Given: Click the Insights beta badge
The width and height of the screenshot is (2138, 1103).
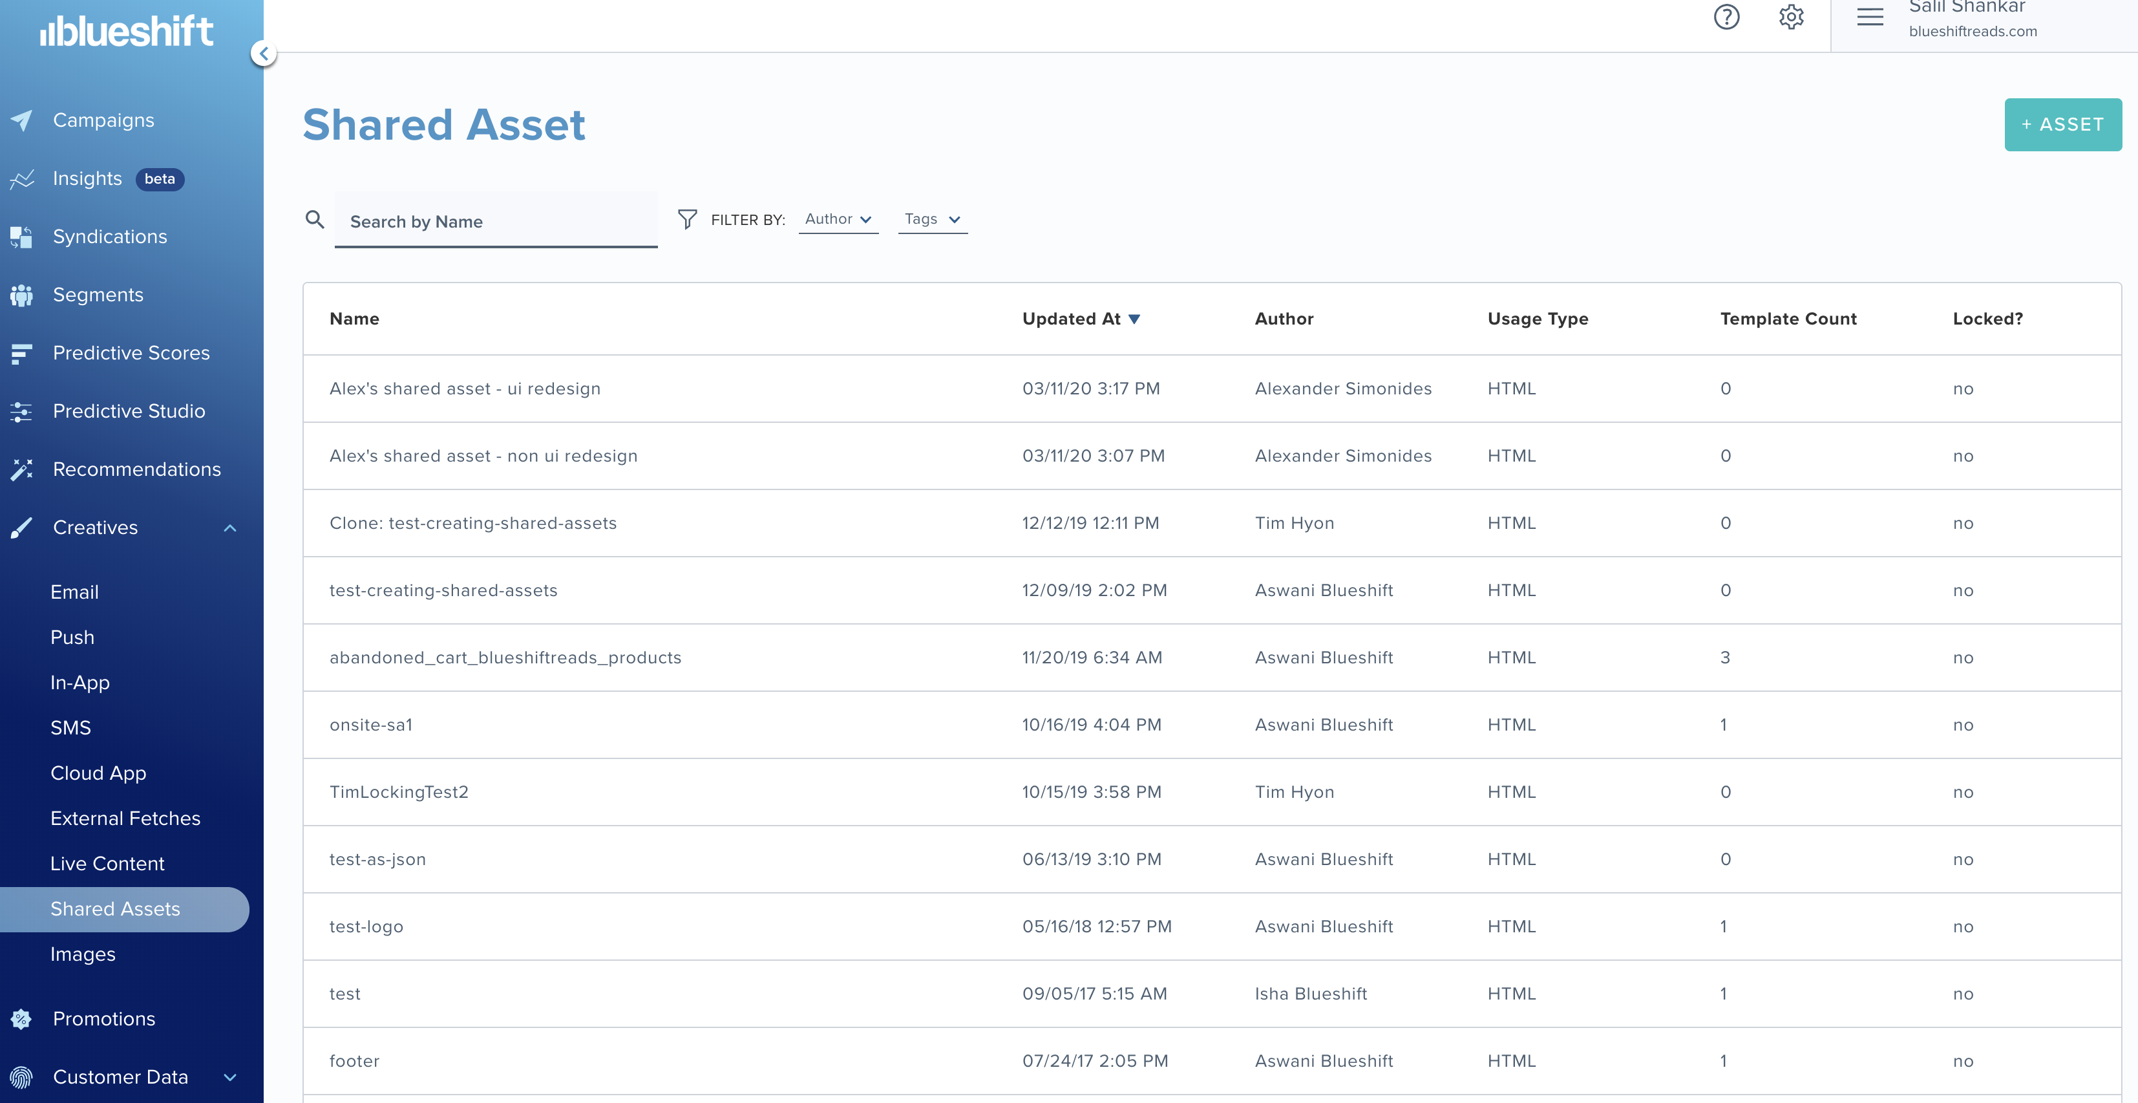Looking at the screenshot, I should coord(160,178).
